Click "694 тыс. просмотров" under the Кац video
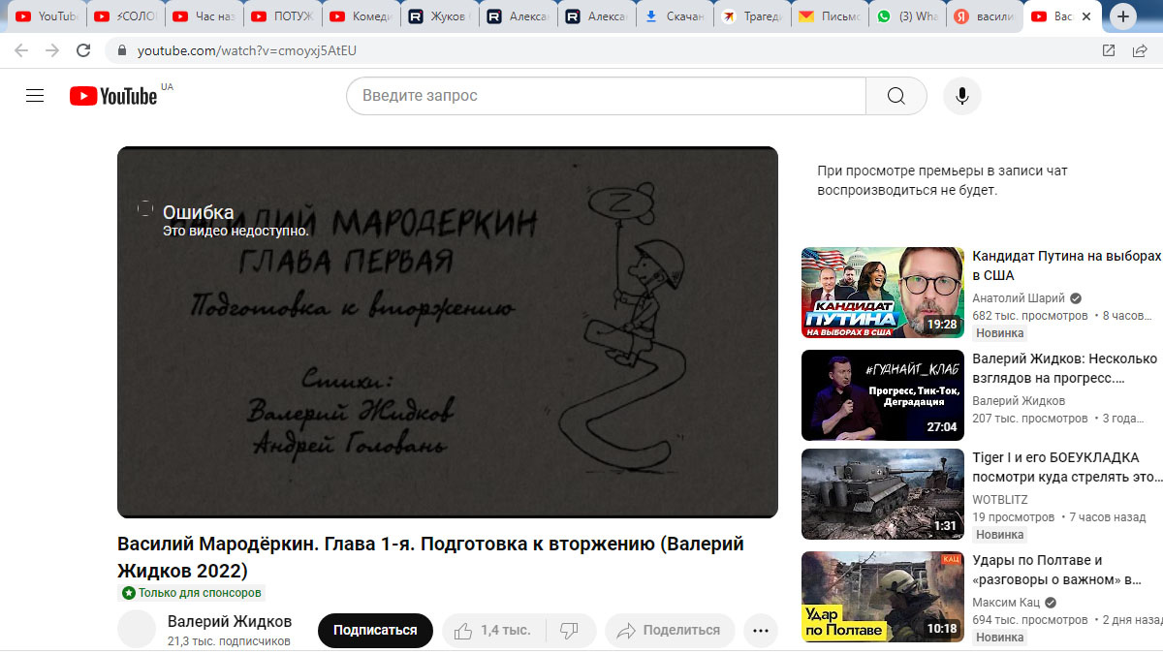1163x654 pixels. (x=1030, y=620)
